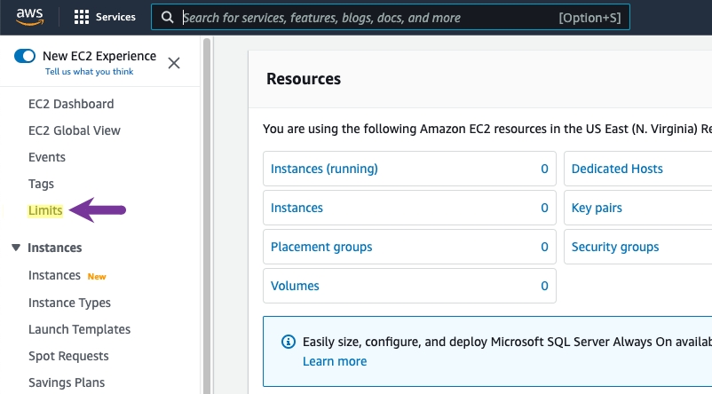Open Security groups from Resources
The width and height of the screenshot is (712, 394).
coord(615,247)
